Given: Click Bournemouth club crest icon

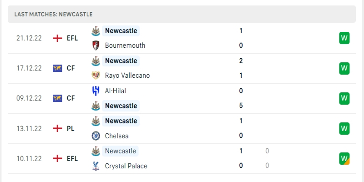Looking at the screenshot, I should [96, 45].
